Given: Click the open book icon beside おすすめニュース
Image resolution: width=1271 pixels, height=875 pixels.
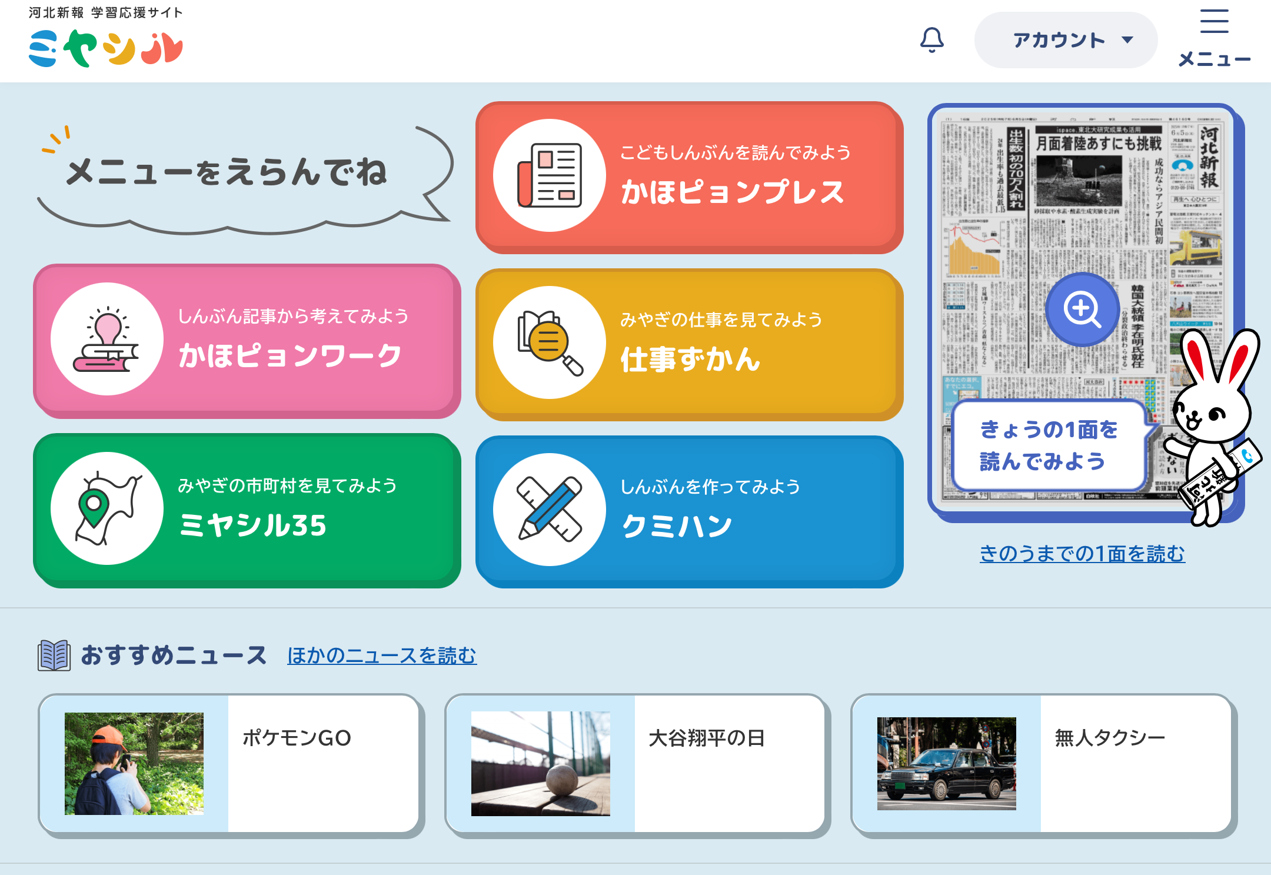Looking at the screenshot, I should coord(54,655).
